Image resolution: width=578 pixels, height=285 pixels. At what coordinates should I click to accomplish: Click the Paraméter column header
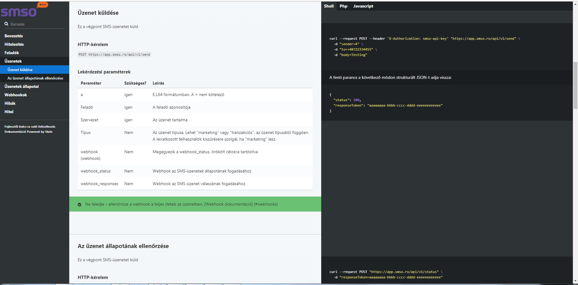click(x=91, y=83)
